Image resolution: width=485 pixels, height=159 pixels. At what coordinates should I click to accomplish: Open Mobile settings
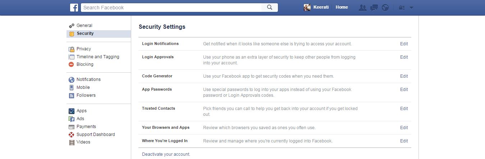[83, 87]
